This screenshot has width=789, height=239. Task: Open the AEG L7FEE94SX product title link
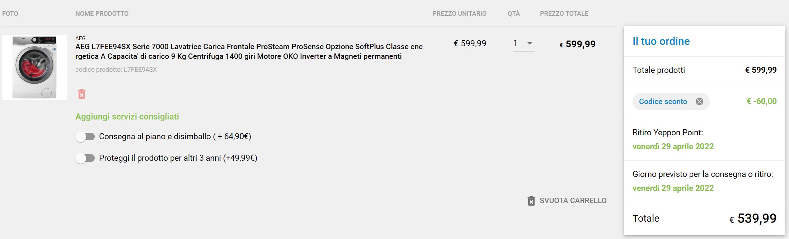[249, 51]
